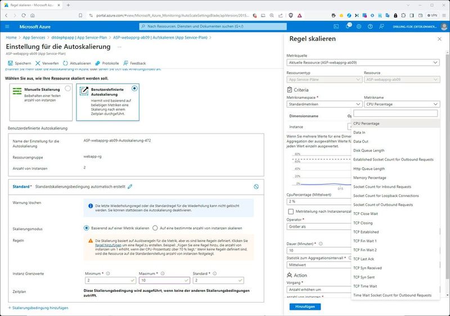This screenshot has height=316, width=450.
Task: Show info tooltip next to Dauer (Minuten)
Action: [x=321, y=244]
